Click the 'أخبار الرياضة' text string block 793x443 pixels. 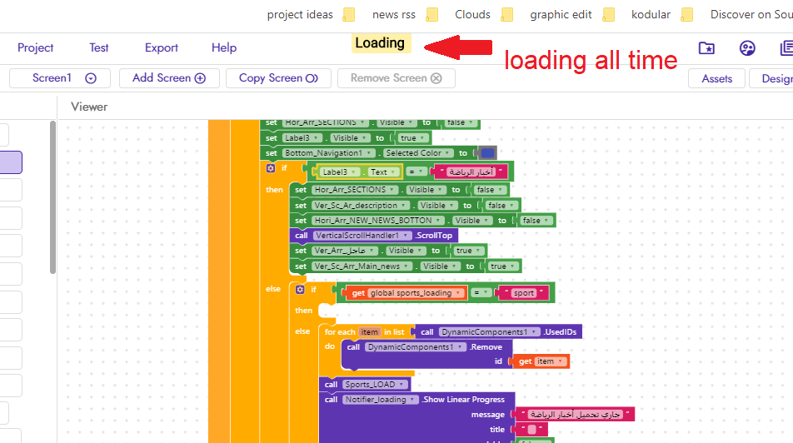click(471, 172)
